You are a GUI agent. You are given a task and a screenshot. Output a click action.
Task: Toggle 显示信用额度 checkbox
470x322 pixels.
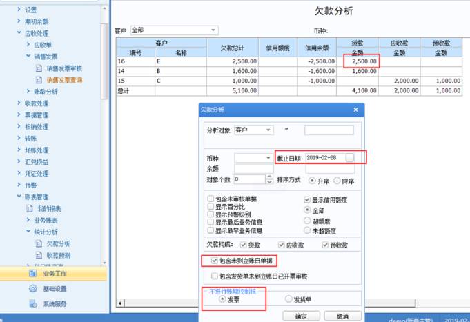[x=307, y=199]
